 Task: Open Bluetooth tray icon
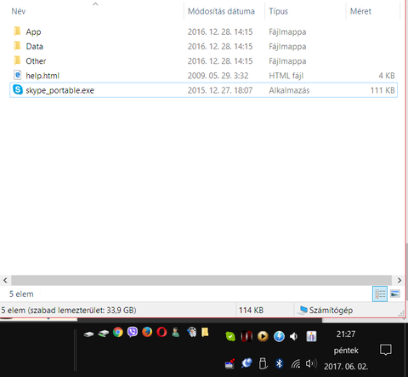click(x=280, y=363)
